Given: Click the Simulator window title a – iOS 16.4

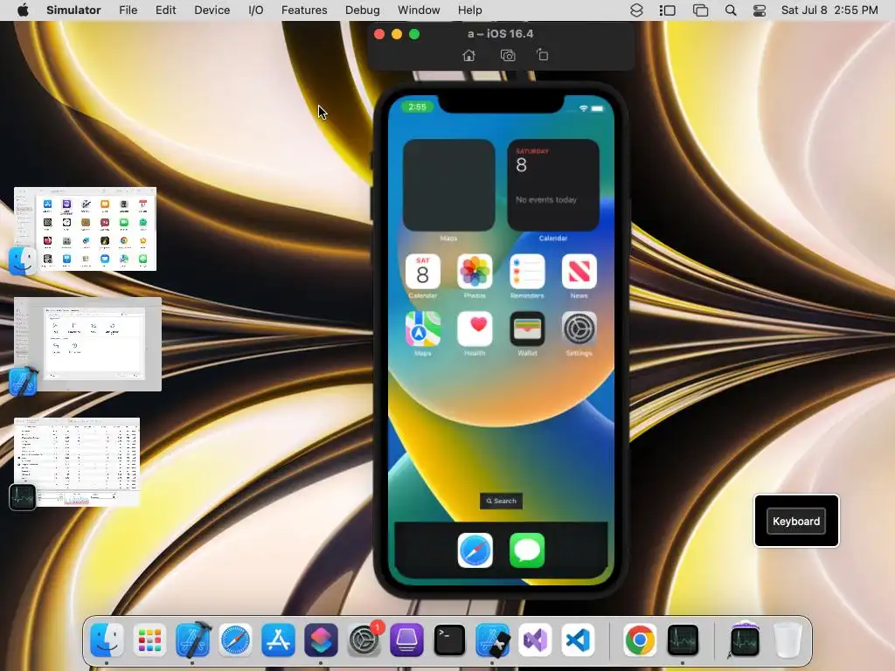Looking at the screenshot, I should [x=501, y=34].
